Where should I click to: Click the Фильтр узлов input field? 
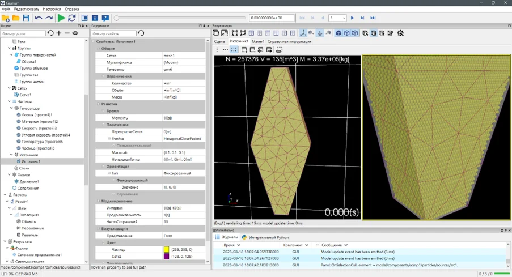click(23, 33)
